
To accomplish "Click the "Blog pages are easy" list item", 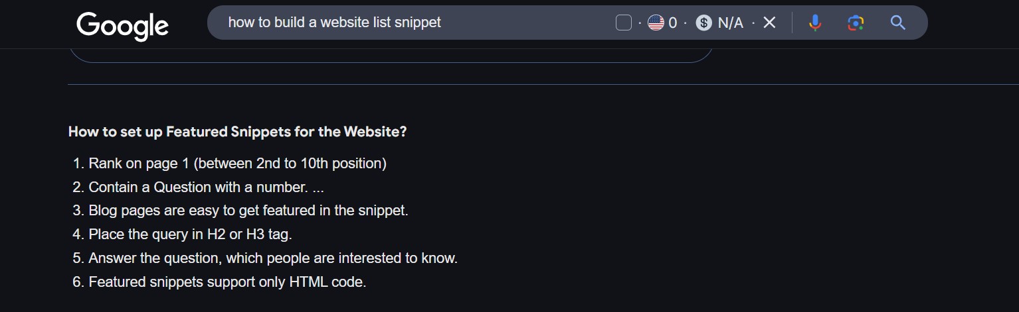I will click(248, 211).
